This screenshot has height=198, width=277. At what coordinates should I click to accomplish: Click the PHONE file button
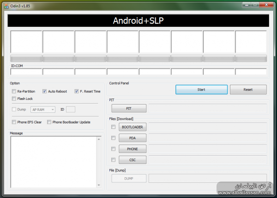[132, 149]
